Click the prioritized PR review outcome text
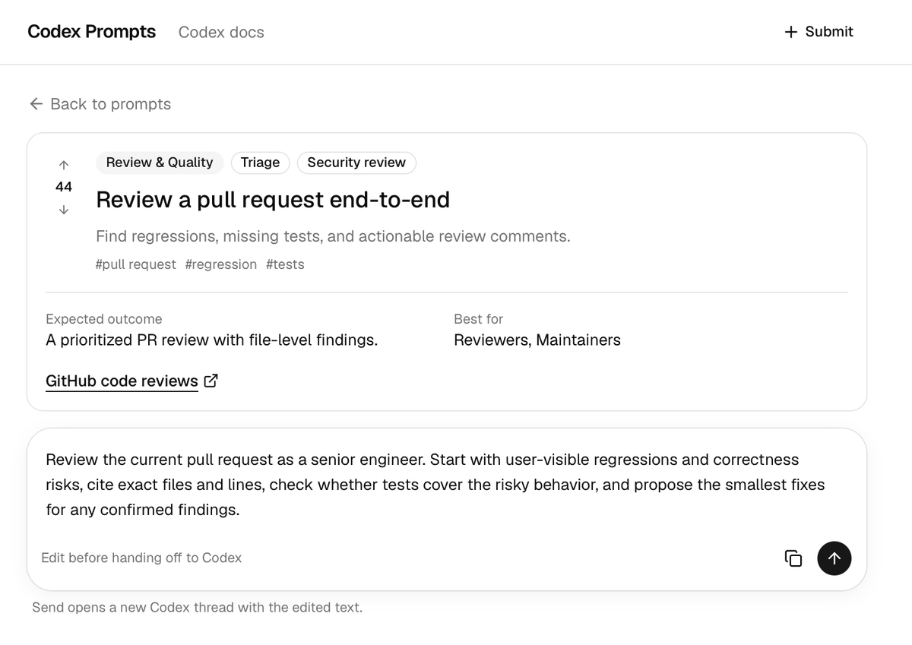This screenshot has height=645, width=912. click(x=212, y=340)
